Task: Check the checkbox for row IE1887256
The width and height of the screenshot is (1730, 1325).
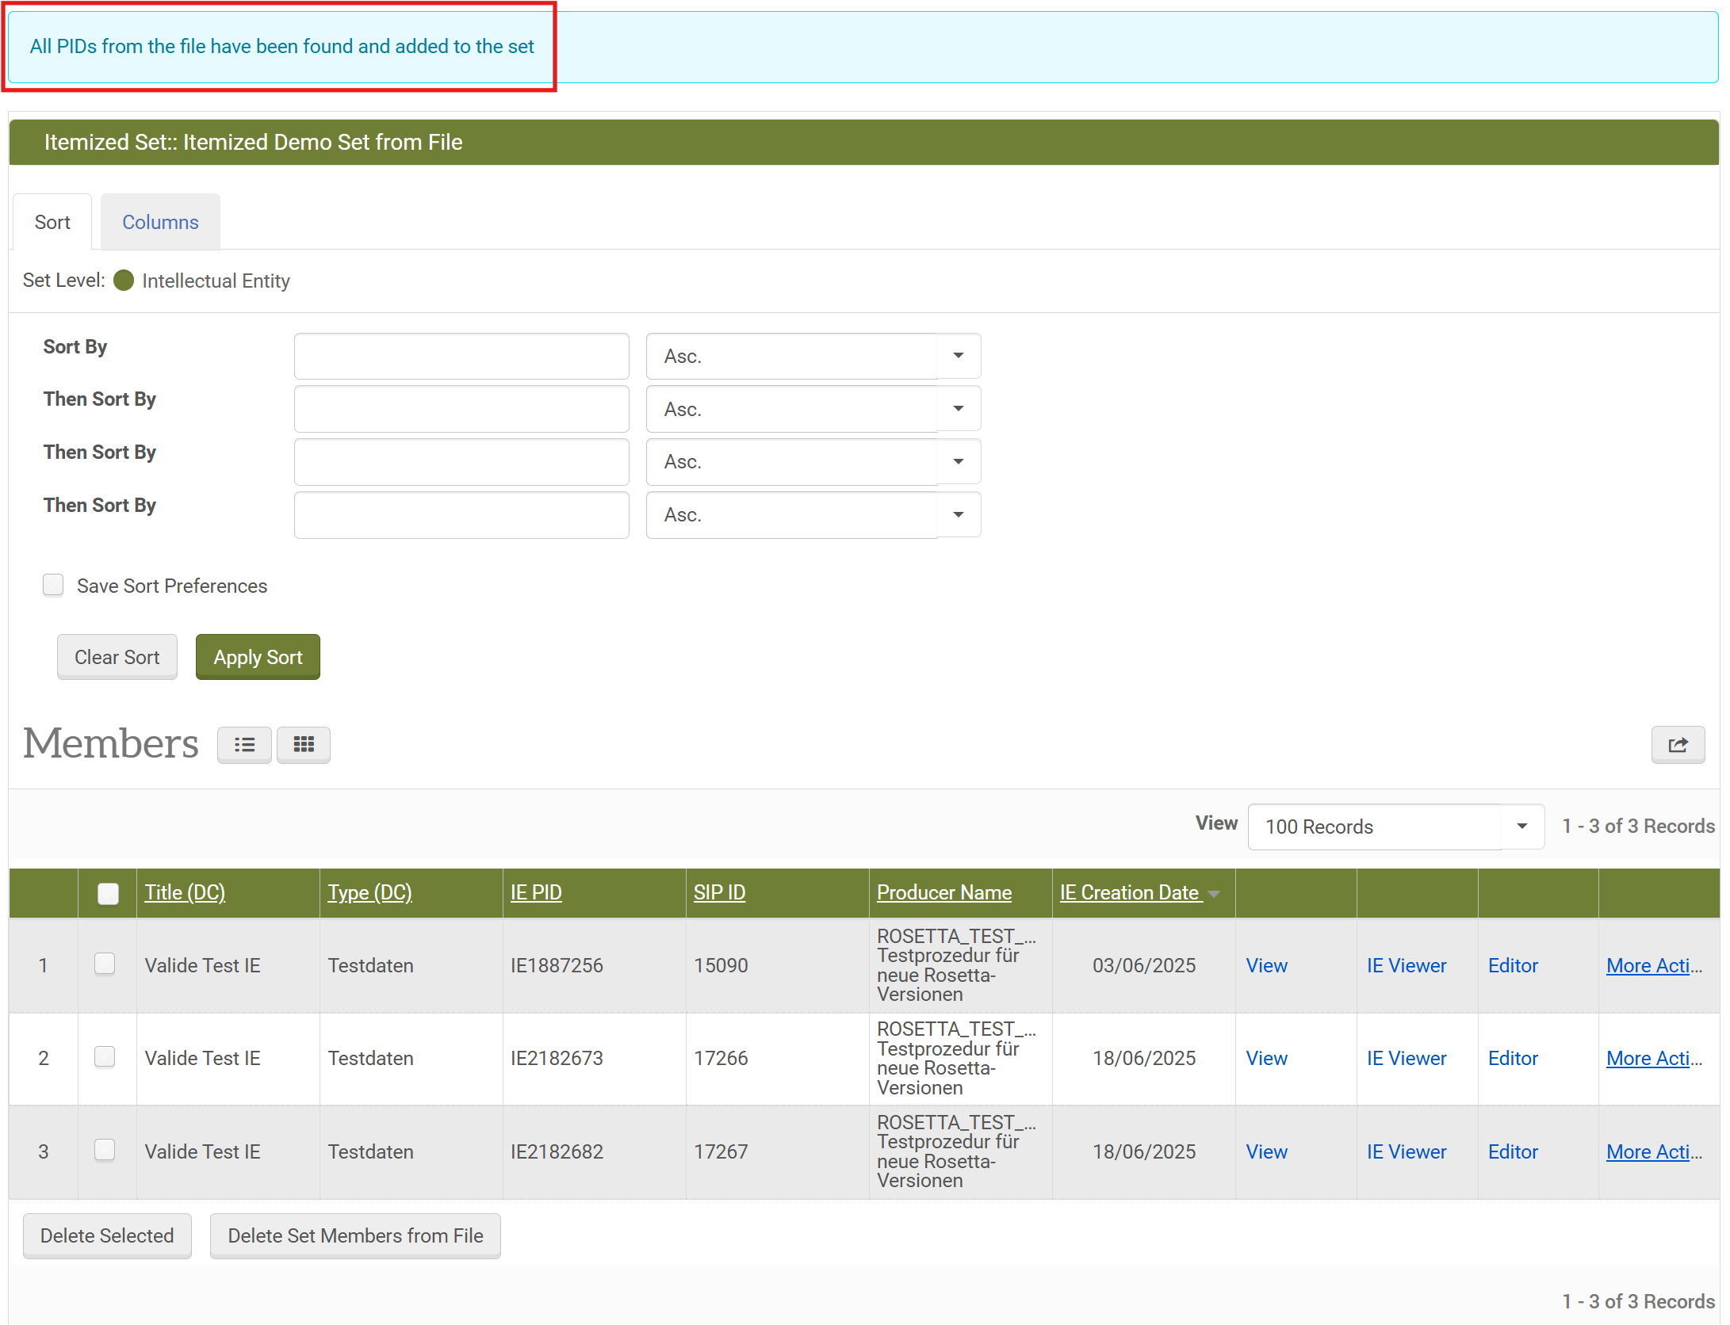Action: click(x=104, y=965)
